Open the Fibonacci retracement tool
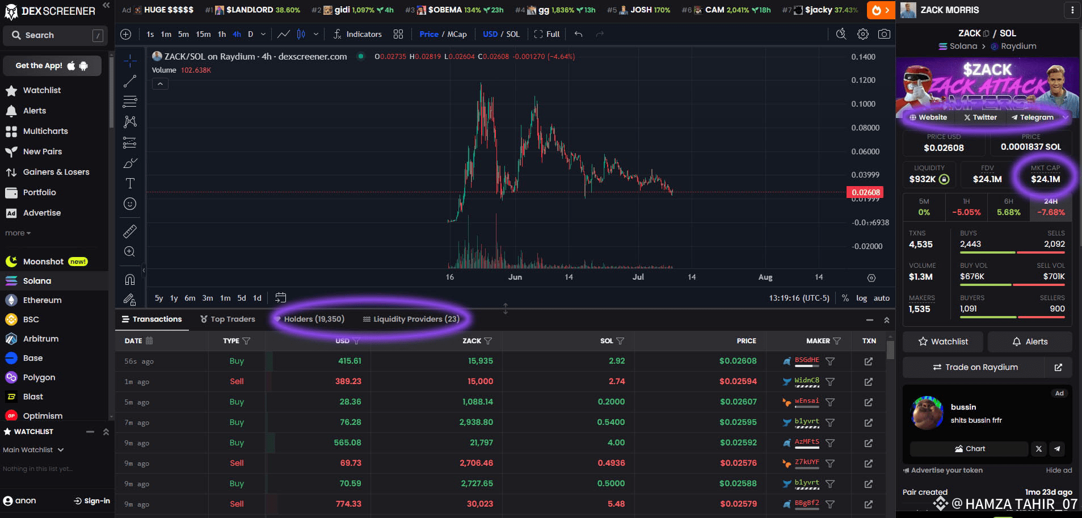Screen dimensions: 1082x518 130,102
